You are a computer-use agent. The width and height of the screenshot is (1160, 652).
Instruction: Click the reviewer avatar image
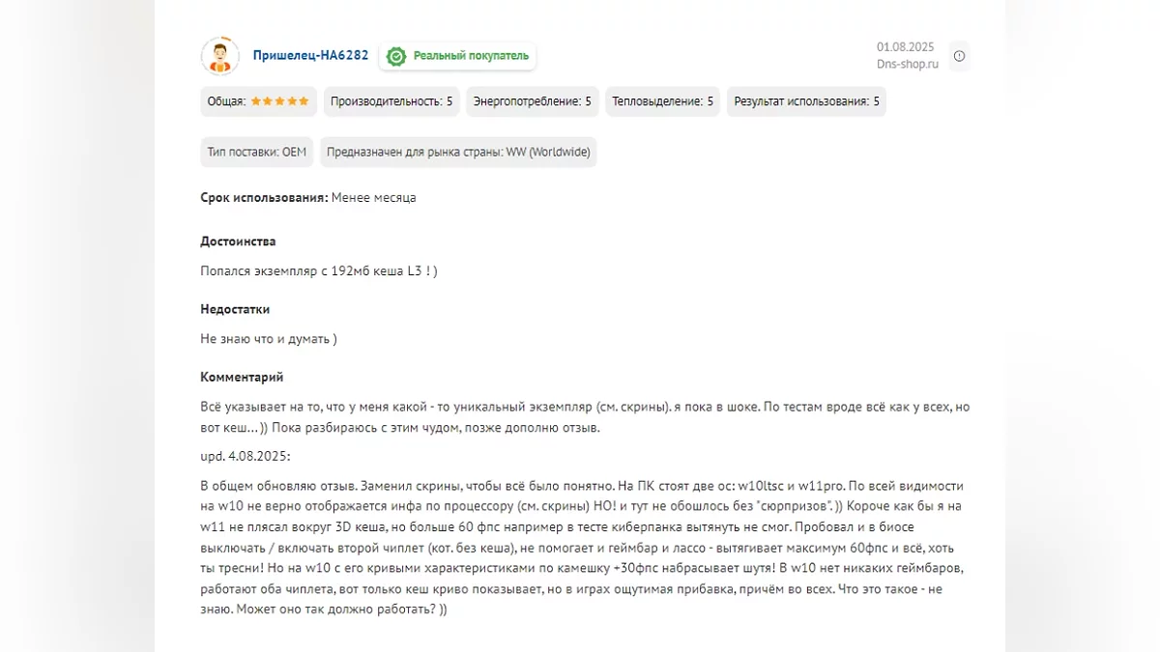pyautogui.click(x=220, y=56)
